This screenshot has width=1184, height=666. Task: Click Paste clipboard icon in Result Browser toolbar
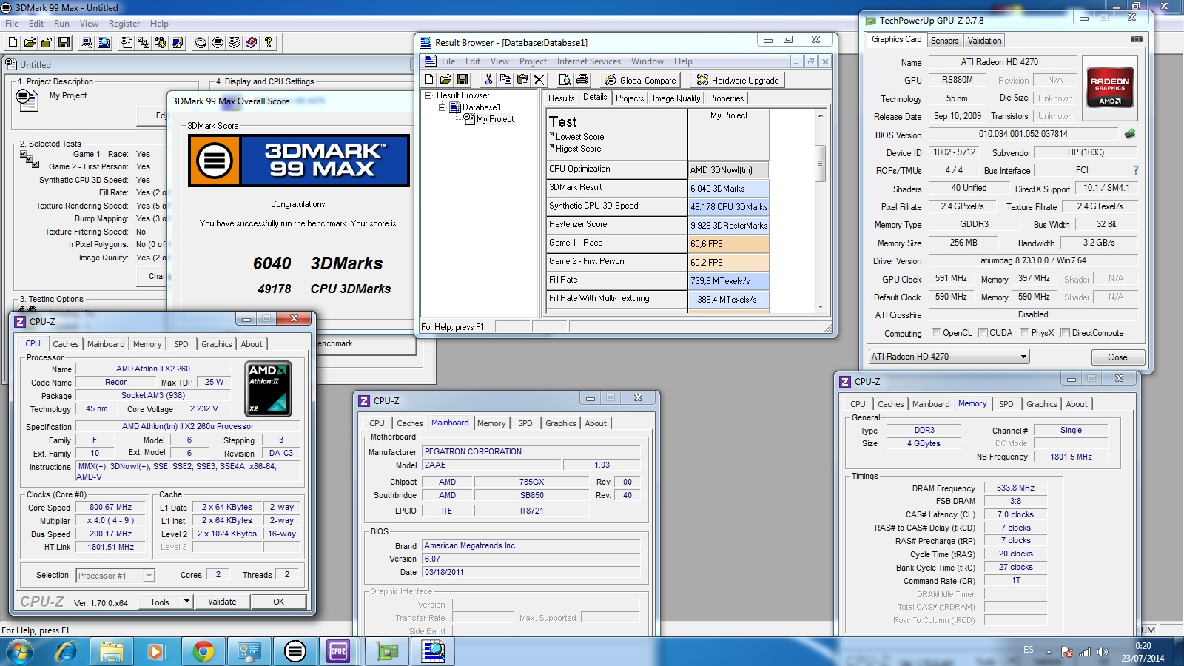(522, 79)
